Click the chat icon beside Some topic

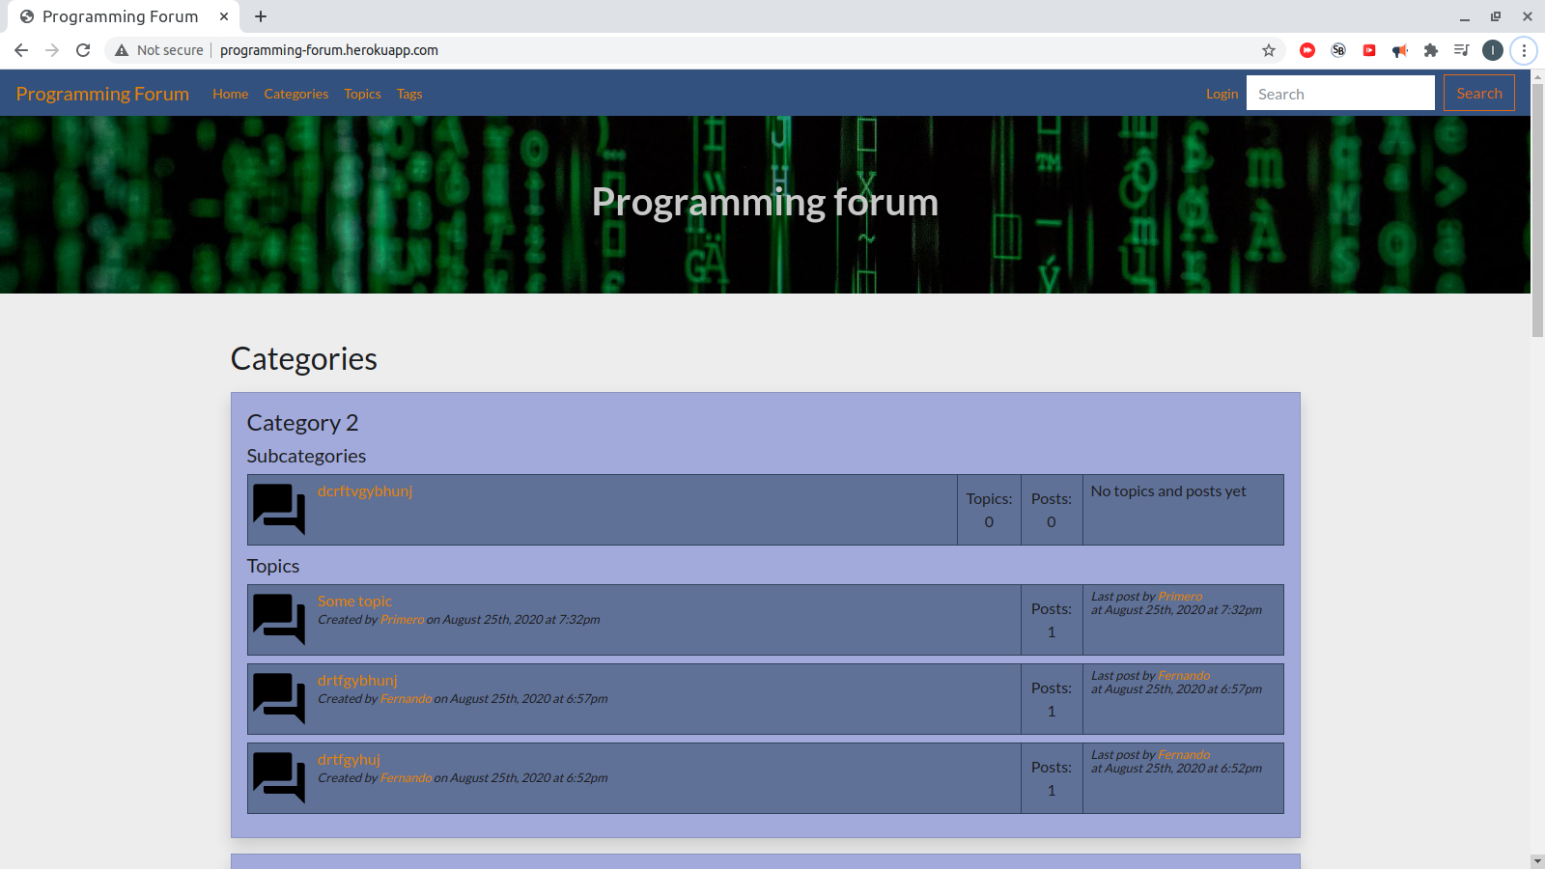tap(278, 619)
